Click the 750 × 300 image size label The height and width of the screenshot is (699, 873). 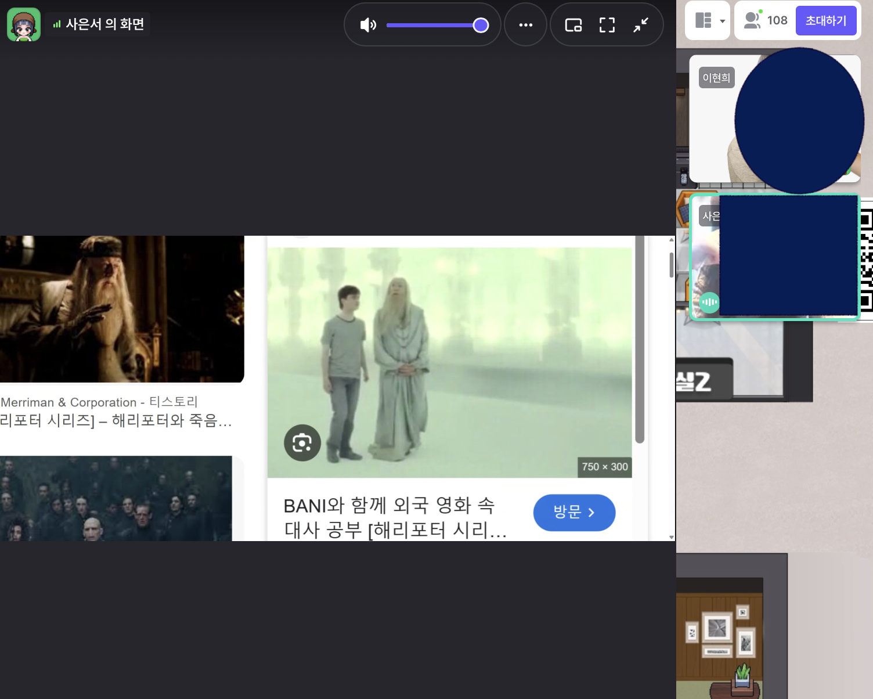[605, 467]
